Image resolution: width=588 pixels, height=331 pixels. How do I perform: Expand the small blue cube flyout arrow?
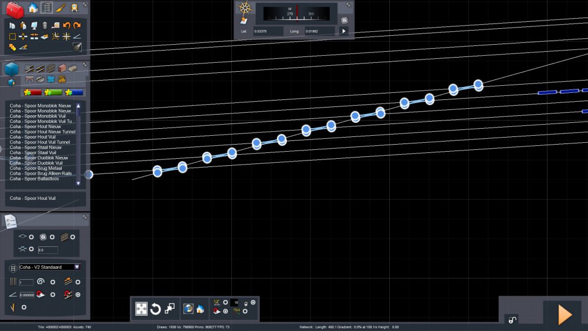[11, 82]
